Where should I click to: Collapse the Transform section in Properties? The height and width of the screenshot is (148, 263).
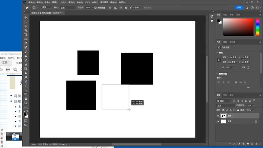[x=217, y=53]
